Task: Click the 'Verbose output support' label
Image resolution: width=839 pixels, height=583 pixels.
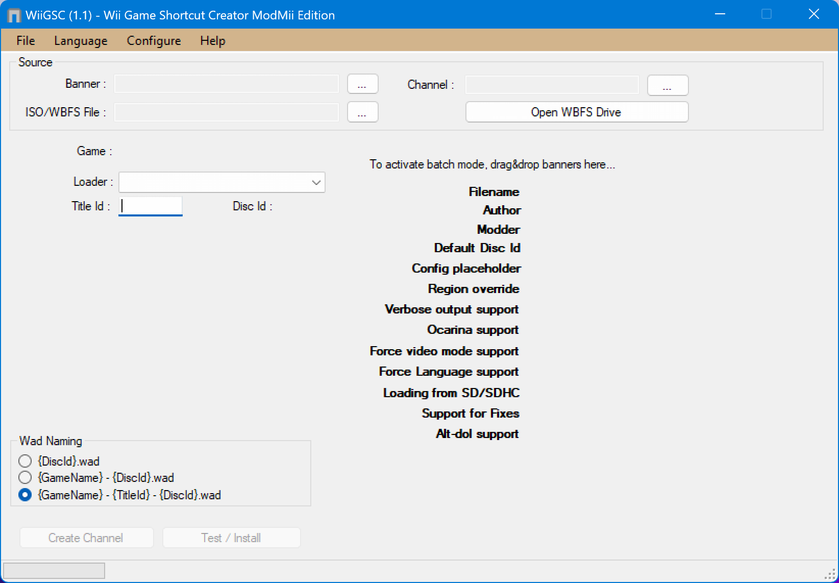Action: tap(452, 309)
